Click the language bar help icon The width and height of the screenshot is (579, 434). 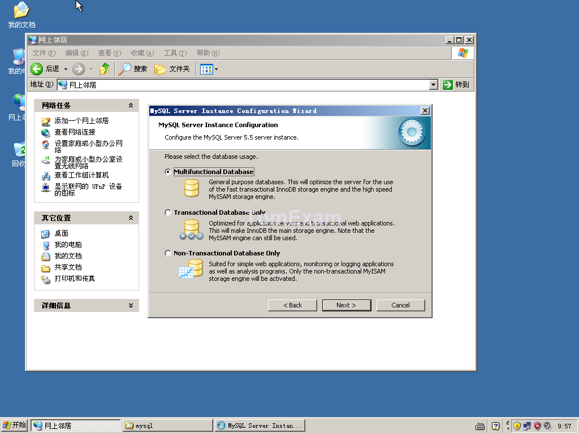coord(495,426)
